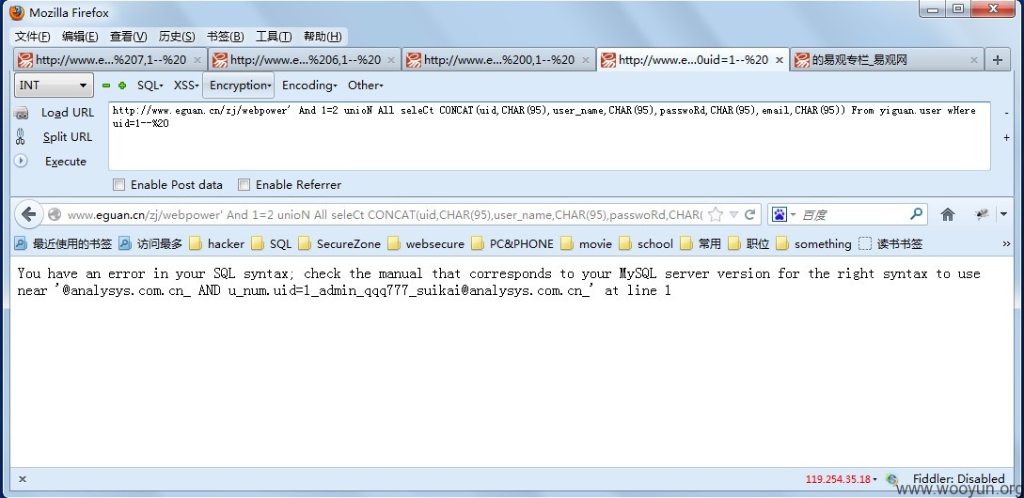Click Fiddler: Disabled status text
Image resolution: width=1024 pixels, height=498 pixels.
tap(959, 479)
